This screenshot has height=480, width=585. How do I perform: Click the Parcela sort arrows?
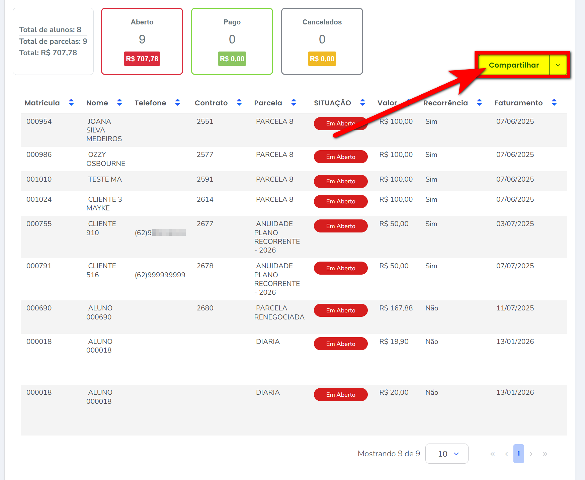(x=294, y=102)
